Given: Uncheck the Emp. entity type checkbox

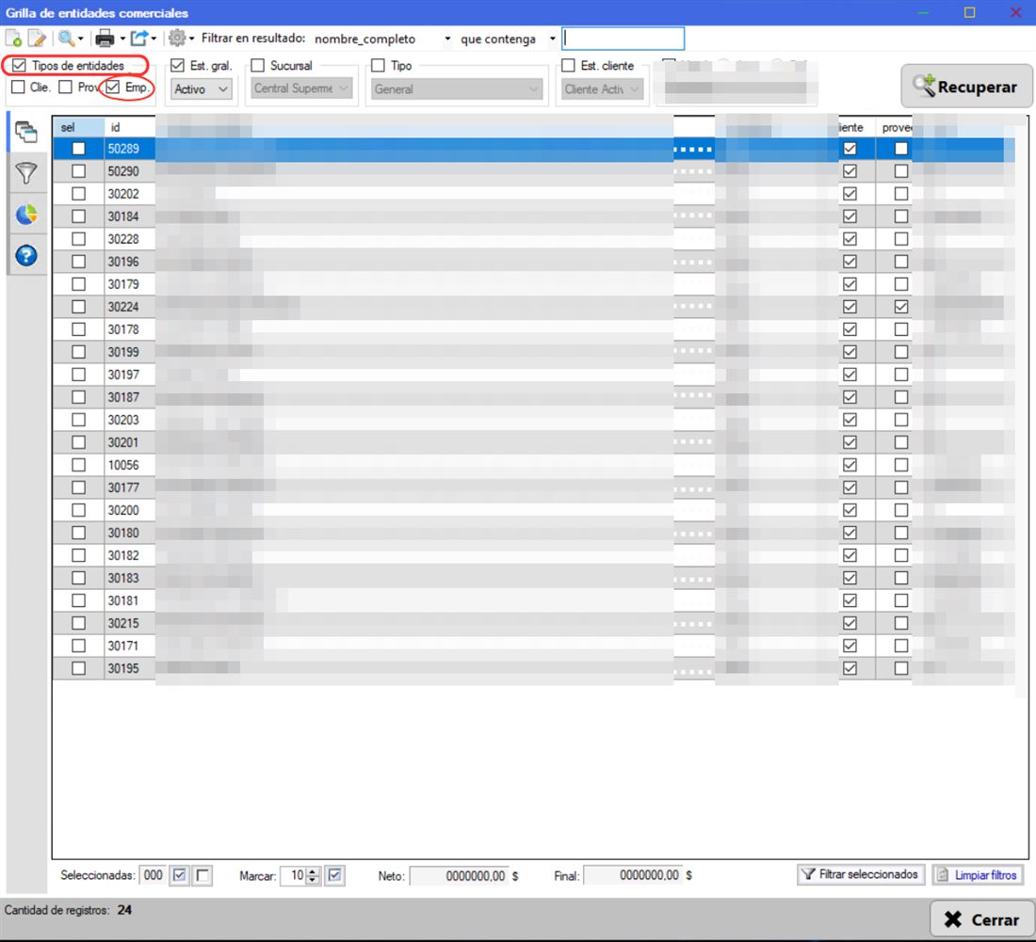Looking at the screenshot, I should [x=113, y=88].
